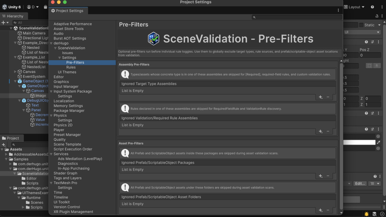Collapse the Services settings node
Viewport: 386px width, 217px height.
(51, 154)
